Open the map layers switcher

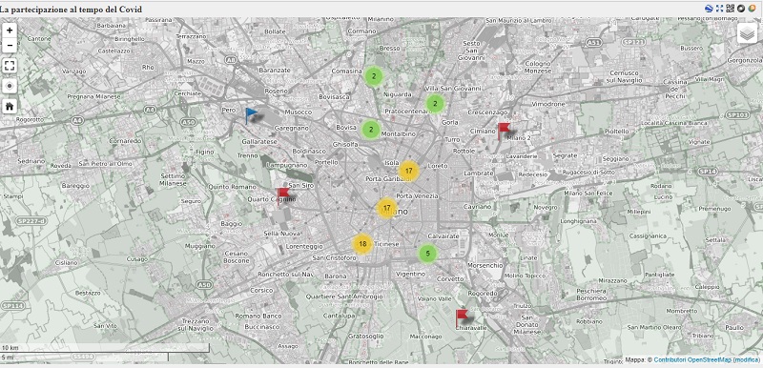[747, 33]
